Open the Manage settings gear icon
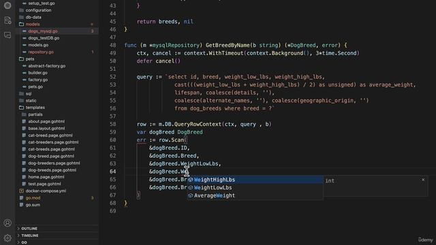436x245 pixels. tap(7, 238)
